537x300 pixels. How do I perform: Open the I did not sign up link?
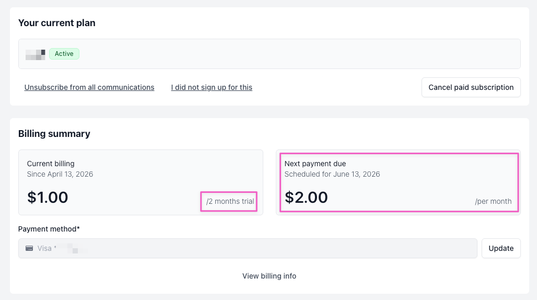(x=212, y=87)
